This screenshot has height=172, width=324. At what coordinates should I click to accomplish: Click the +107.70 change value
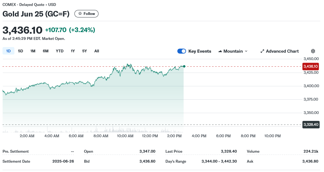(56, 30)
